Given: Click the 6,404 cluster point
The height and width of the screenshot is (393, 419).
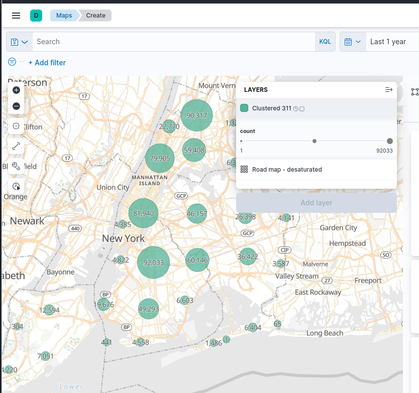Looking at the screenshot, I should [x=253, y=327].
